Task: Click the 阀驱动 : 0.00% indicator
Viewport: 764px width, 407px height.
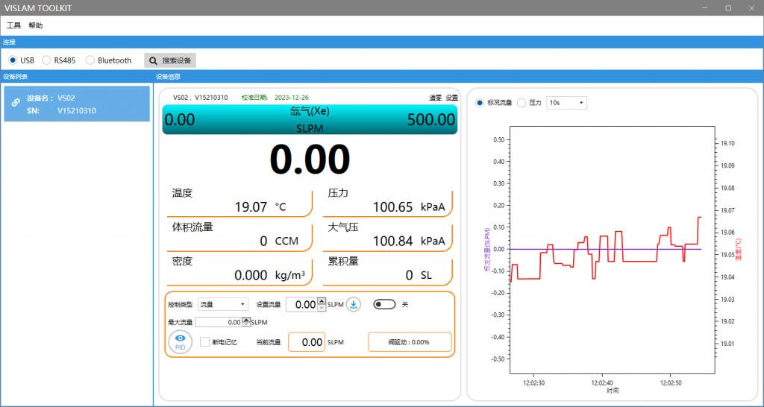Action: click(x=410, y=341)
